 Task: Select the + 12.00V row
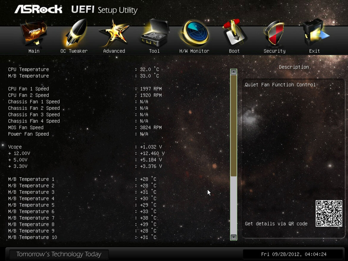tap(86, 153)
